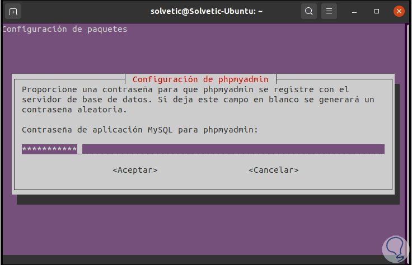Open the terminal search
The image size is (412, 265).
309,11
